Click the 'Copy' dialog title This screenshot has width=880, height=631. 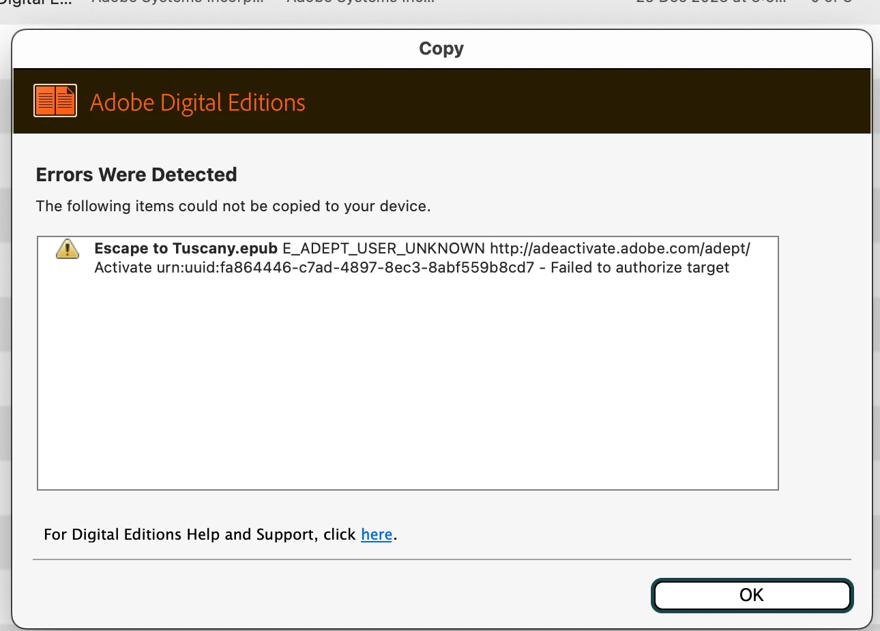(441, 48)
